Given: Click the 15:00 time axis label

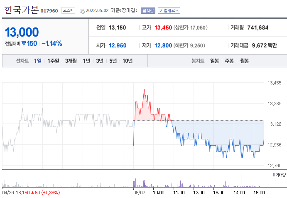Looking at the screenshot, I should click(x=259, y=193).
